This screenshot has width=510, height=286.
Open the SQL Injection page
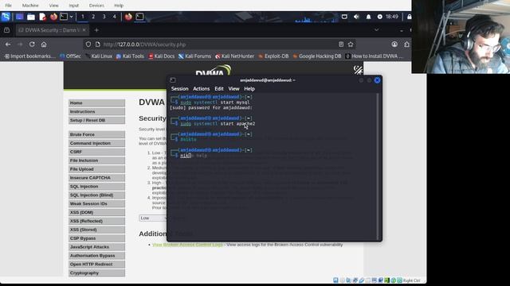[96, 187]
